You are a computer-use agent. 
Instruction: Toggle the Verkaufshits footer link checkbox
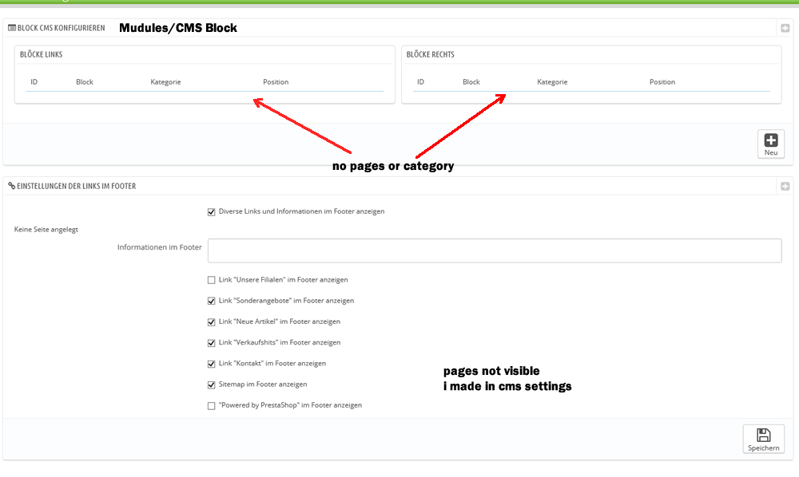[x=211, y=343]
